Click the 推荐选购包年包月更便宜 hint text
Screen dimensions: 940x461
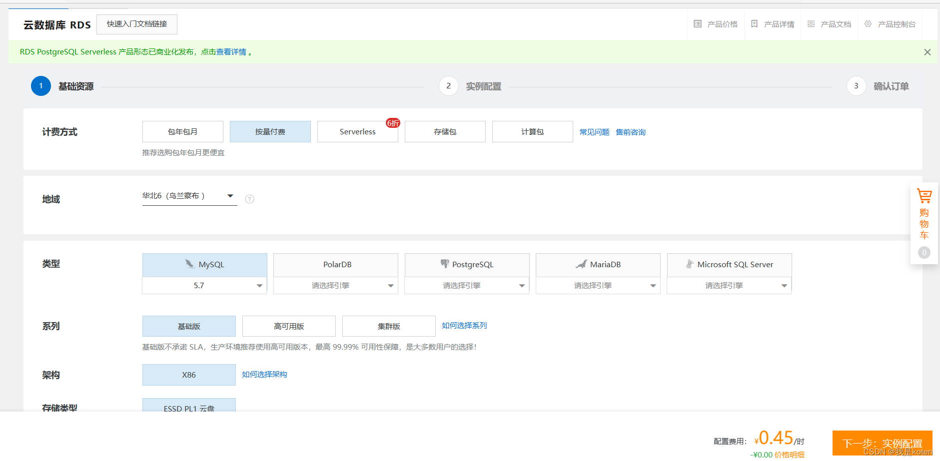coord(183,153)
